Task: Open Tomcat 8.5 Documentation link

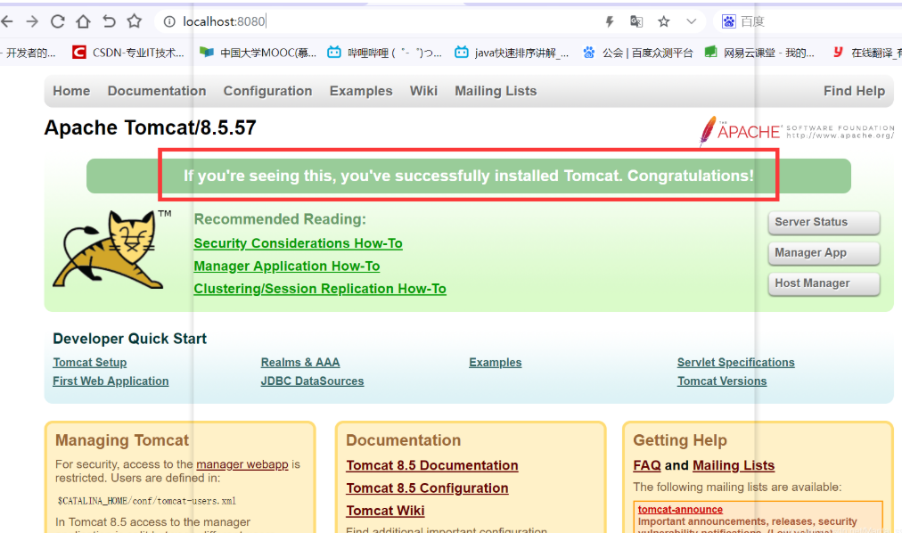Action: (x=432, y=465)
